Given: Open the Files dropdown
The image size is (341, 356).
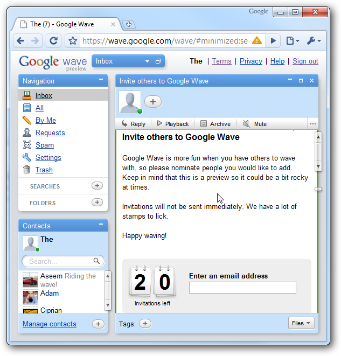Looking at the screenshot, I should 301,323.
